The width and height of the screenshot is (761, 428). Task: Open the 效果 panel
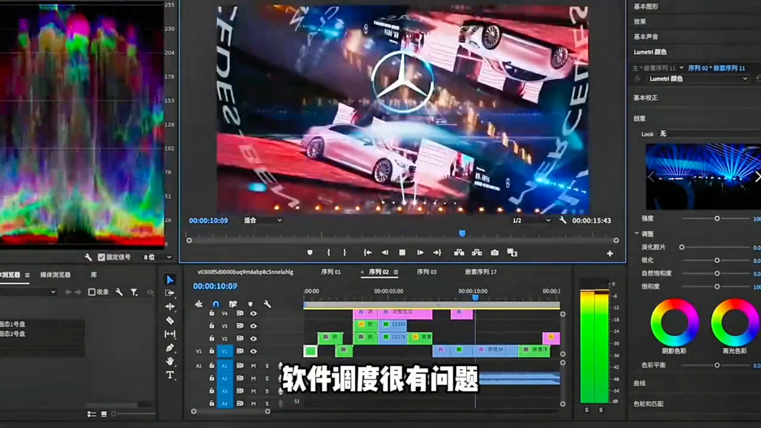coord(639,21)
